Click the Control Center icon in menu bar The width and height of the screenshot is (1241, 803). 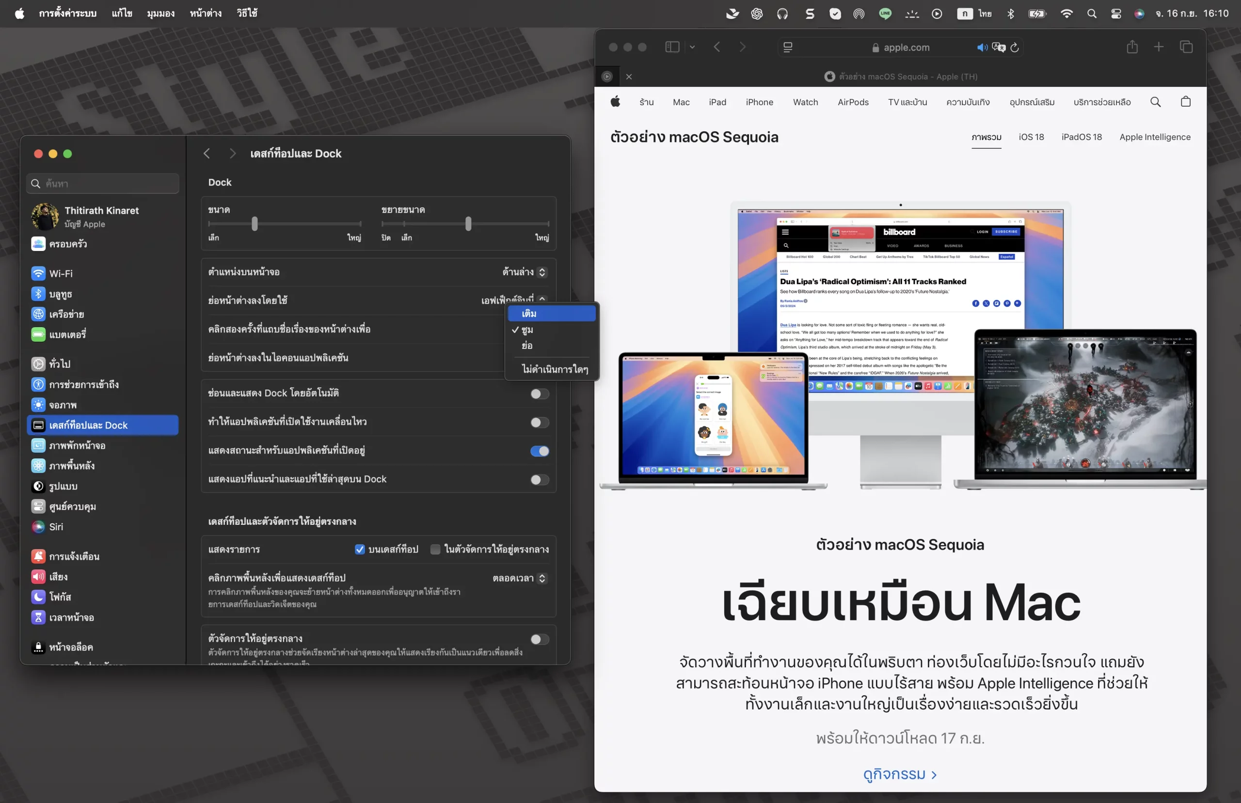click(x=1115, y=14)
